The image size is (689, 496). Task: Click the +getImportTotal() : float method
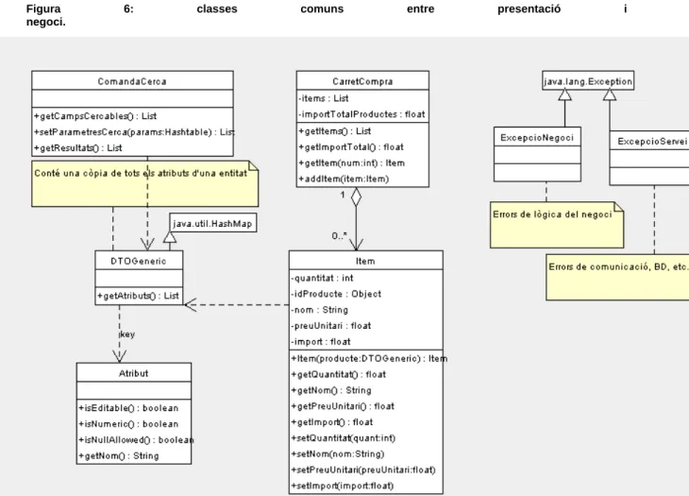[x=351, y=146]
